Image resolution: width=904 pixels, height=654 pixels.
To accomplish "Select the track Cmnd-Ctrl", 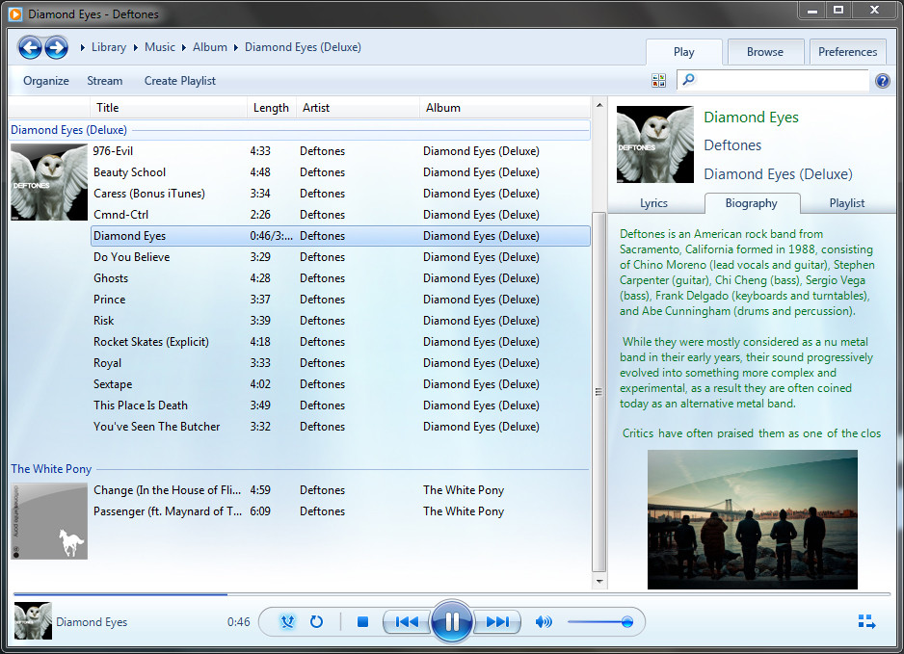I will 340,215.
